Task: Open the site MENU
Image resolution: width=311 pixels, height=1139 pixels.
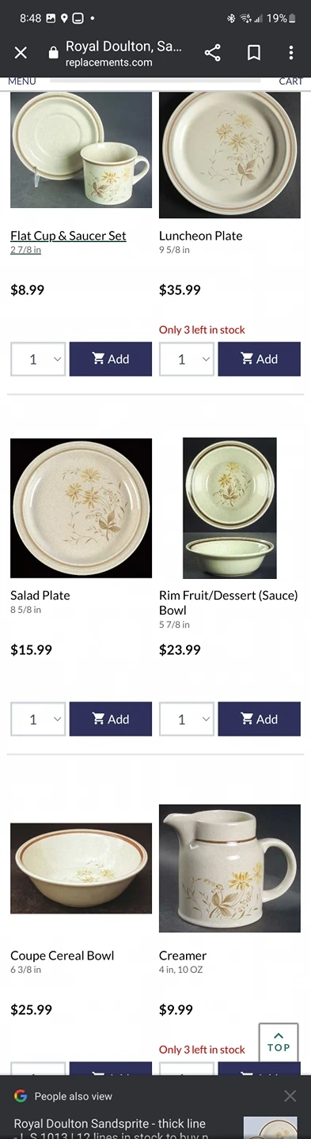Action: point(21,81)
